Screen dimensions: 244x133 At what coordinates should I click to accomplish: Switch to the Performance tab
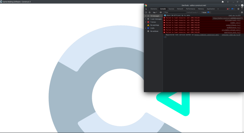pyautogui.click(x=190, y=9)
